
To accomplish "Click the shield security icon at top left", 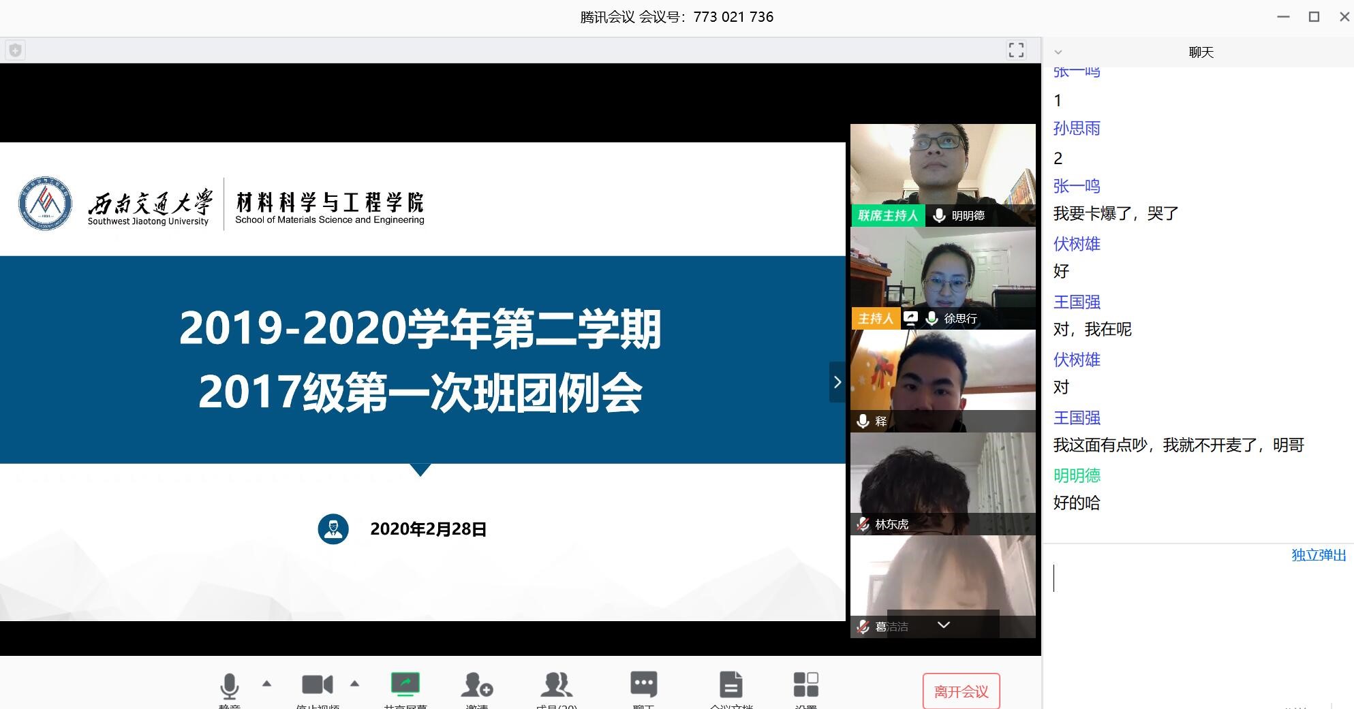I will (x=16, y=50).
